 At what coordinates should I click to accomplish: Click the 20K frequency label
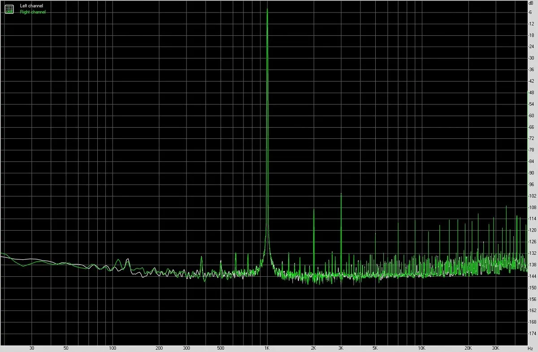point(469,348)
